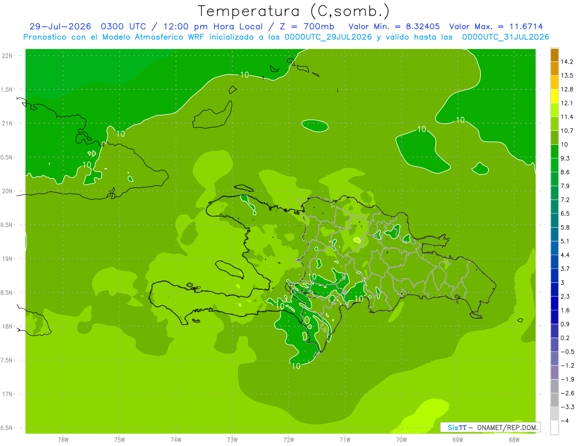Click the '68W' longitude axis label
577x446 pixels.
514,439
